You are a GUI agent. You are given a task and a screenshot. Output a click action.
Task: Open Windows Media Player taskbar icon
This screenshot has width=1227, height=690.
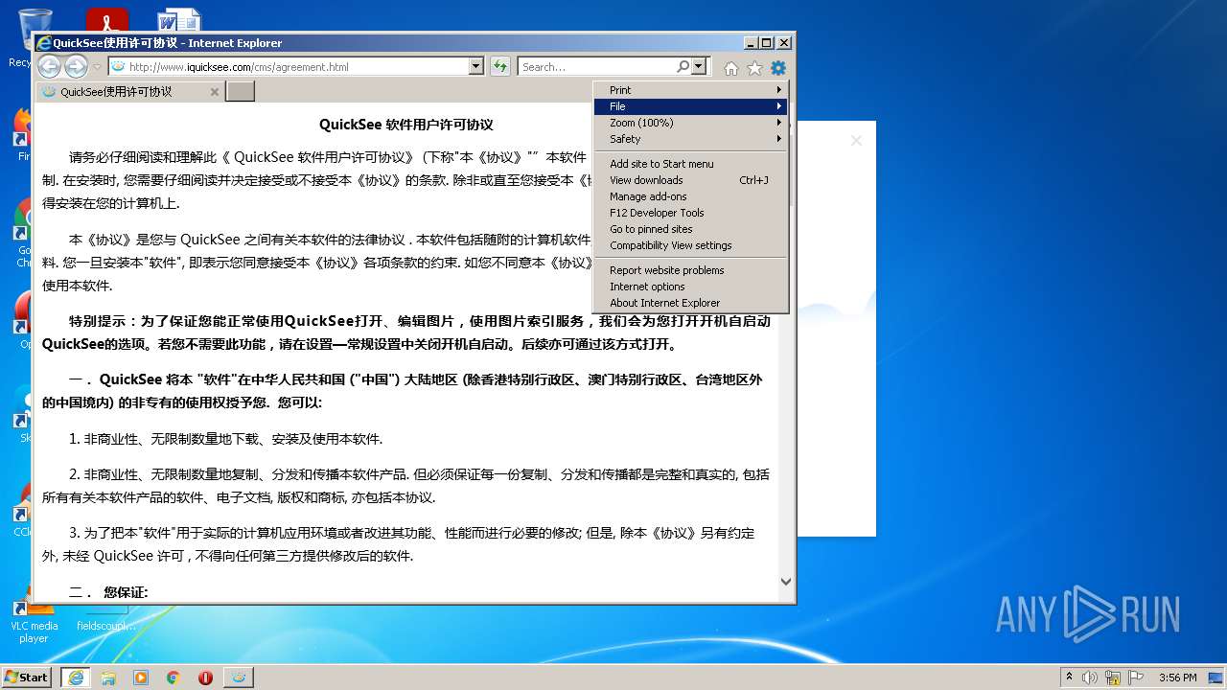click(x=141, y=678)
